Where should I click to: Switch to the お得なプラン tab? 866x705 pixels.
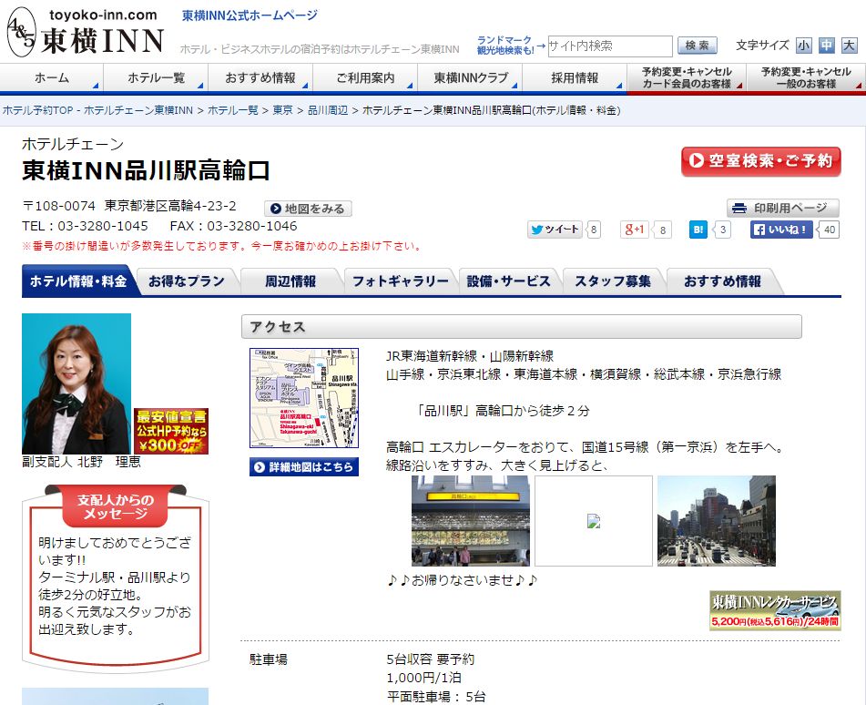[x=186, y=281]
